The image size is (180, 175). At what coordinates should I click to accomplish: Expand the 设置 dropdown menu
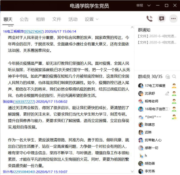click(x=91, y=19)
